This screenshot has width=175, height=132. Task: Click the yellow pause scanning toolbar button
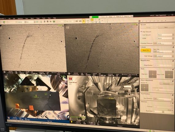click(x=84, y=21)
